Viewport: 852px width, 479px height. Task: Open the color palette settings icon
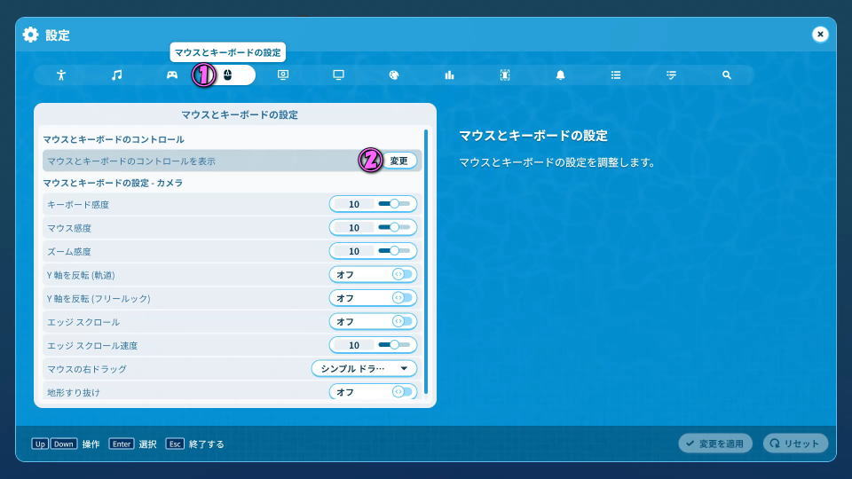click(394, 75)
